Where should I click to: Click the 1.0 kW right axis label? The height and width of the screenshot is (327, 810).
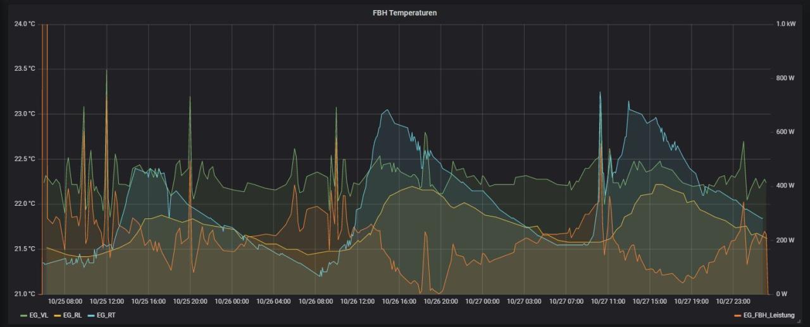coord(785,24)
